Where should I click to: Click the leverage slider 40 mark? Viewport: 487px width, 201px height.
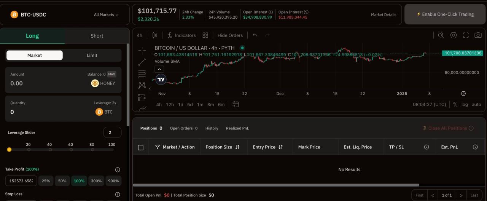coord(50,150)
